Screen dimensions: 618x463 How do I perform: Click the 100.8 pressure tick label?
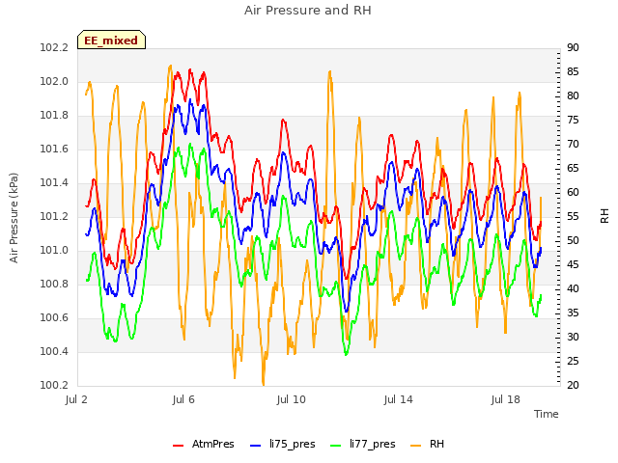(x=54, y=285)
